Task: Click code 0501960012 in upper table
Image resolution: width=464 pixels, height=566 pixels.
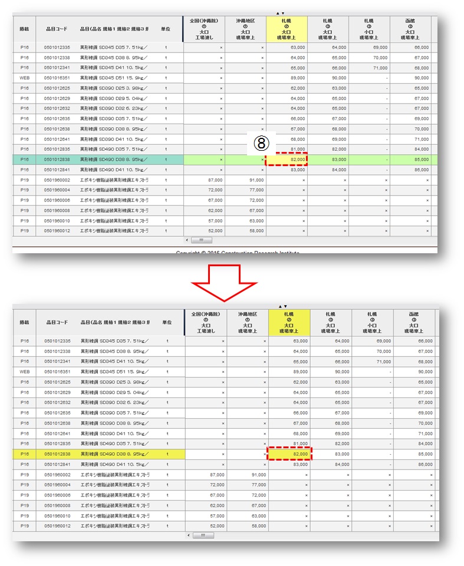Action: [x=57, y=231]
